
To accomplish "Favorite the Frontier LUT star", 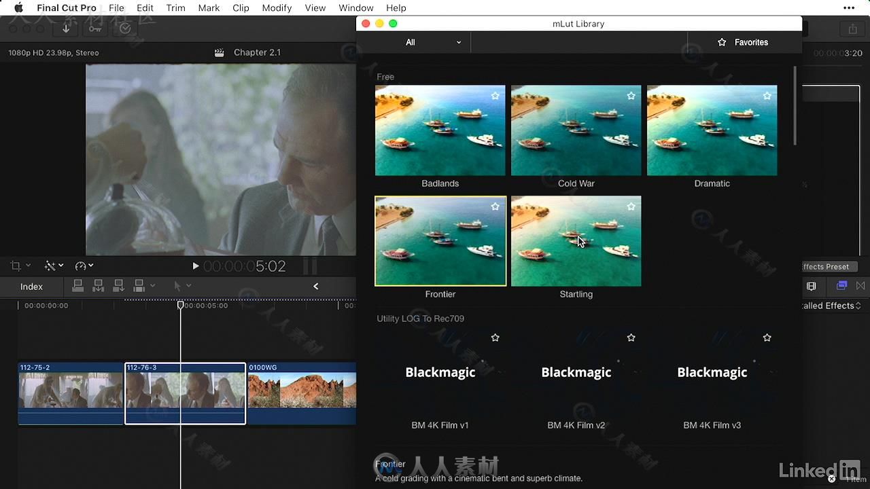I will point(495,206).
